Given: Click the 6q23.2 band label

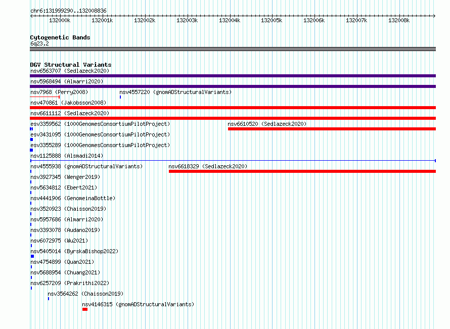Looking at the screenshot, I should 39,43.
